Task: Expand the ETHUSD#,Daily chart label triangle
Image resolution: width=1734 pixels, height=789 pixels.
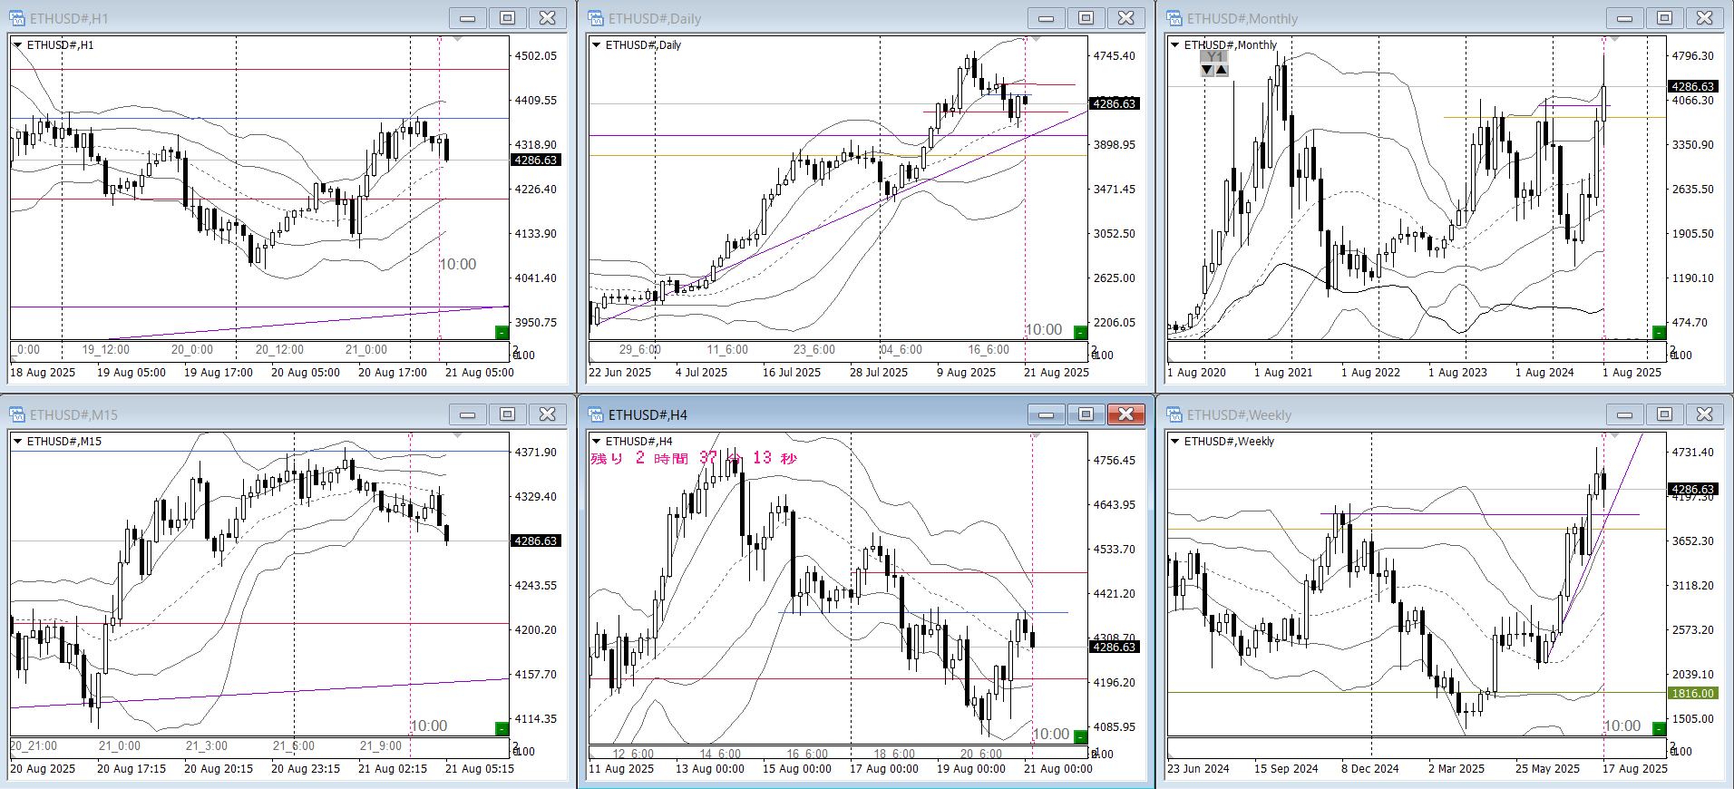Action: point(596,44)
